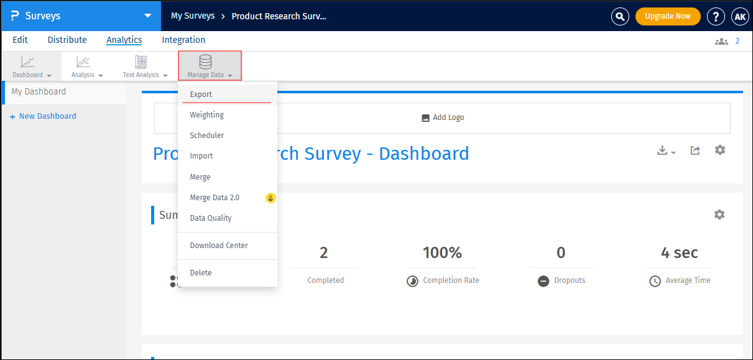The image size is (753, 360).
Task: Create a New Dashboard
Action: pyautogui.click(x=42, y=116)
